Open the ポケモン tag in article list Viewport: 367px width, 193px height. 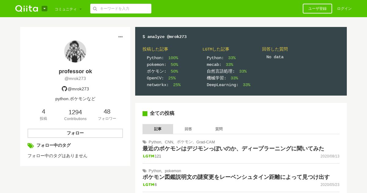coord(185,142)
